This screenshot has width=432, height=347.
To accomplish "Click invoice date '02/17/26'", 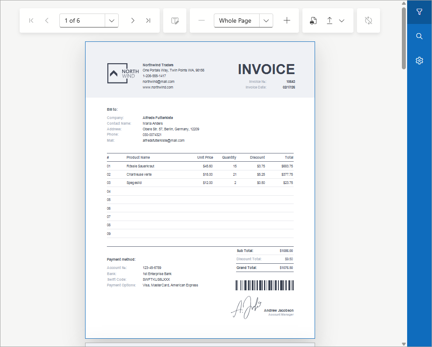I will point(289,87).
